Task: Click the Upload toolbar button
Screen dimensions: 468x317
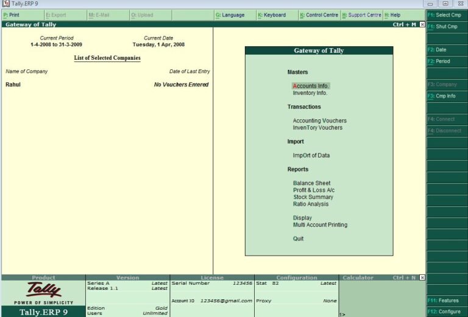Action: [x=150, y=15]
